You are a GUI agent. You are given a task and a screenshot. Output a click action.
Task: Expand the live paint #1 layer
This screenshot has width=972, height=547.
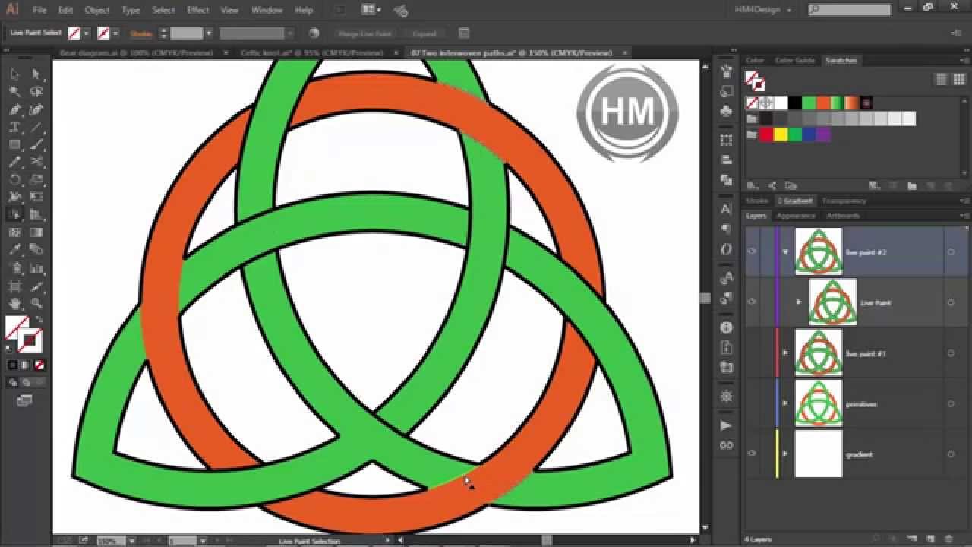785,353
